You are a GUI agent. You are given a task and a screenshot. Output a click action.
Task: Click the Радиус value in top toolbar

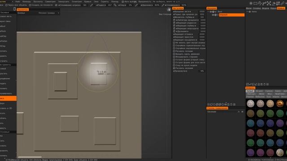click(x=109, y=5)
